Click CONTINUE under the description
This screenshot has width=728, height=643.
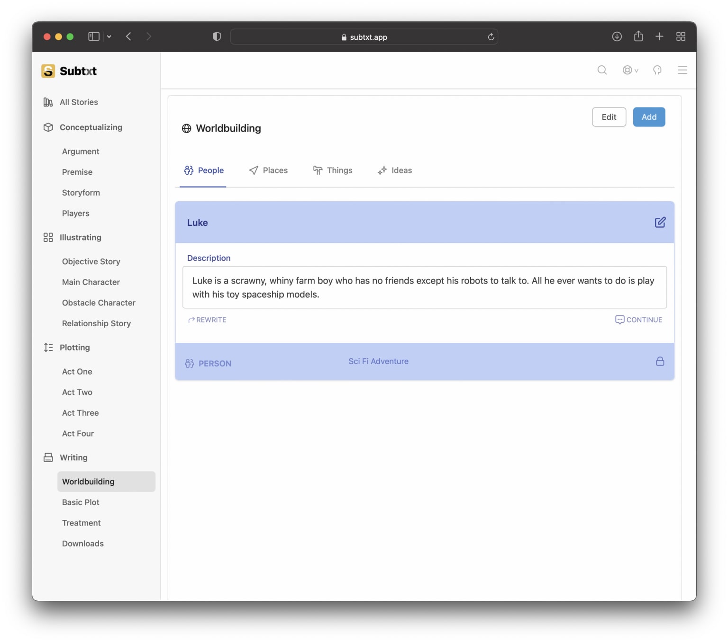(x=638, y=320)
